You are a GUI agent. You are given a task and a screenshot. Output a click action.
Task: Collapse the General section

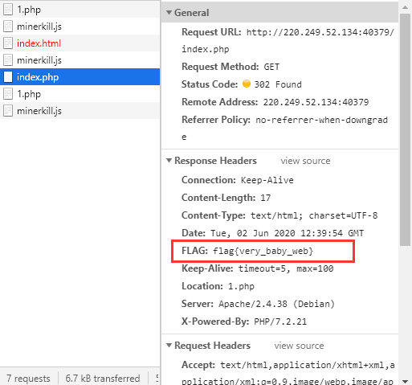[169, 13]
